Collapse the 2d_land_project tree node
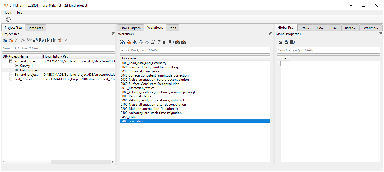The height and width of the screenshot is (172, 384). coord(5,61)
